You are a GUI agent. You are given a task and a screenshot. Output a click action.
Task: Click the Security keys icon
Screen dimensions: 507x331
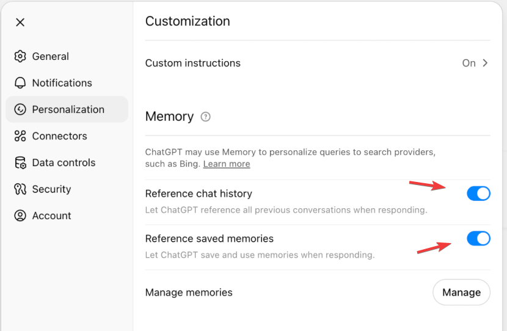(20, 189)
